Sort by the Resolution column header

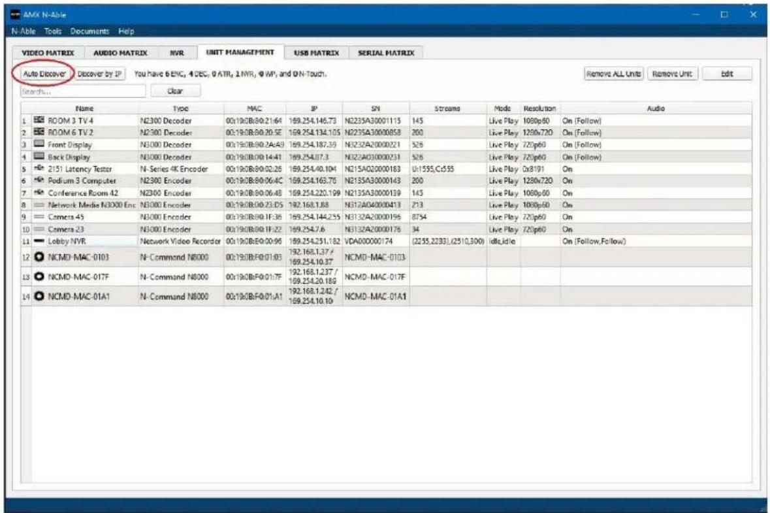coord(540,108)
